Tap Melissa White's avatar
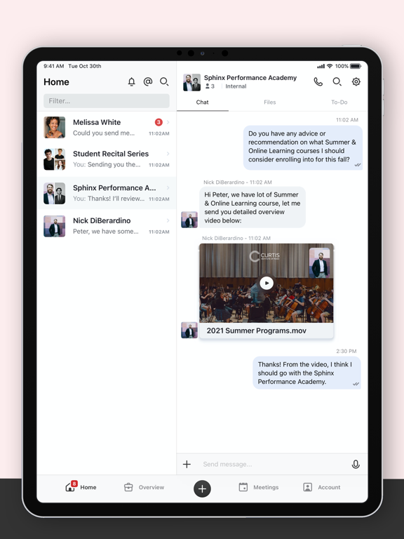The height and width of the screenshot is (539, 404). click(54, 127)
